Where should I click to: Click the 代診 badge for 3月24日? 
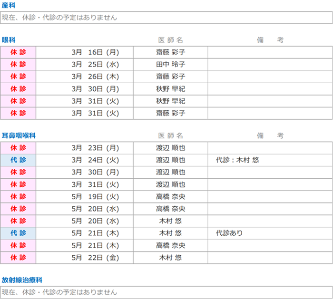(18, 160)
